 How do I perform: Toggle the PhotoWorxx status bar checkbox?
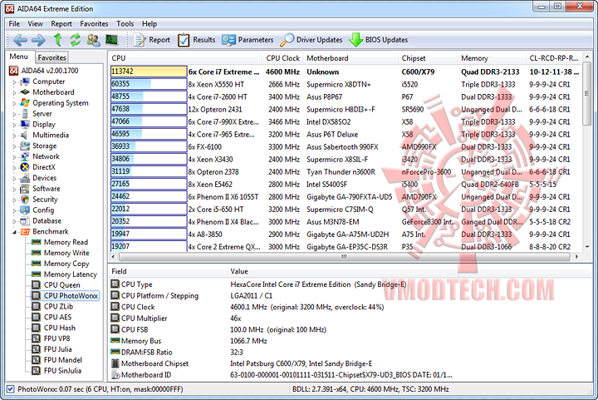pyautogui.click(x=11, y=389)
